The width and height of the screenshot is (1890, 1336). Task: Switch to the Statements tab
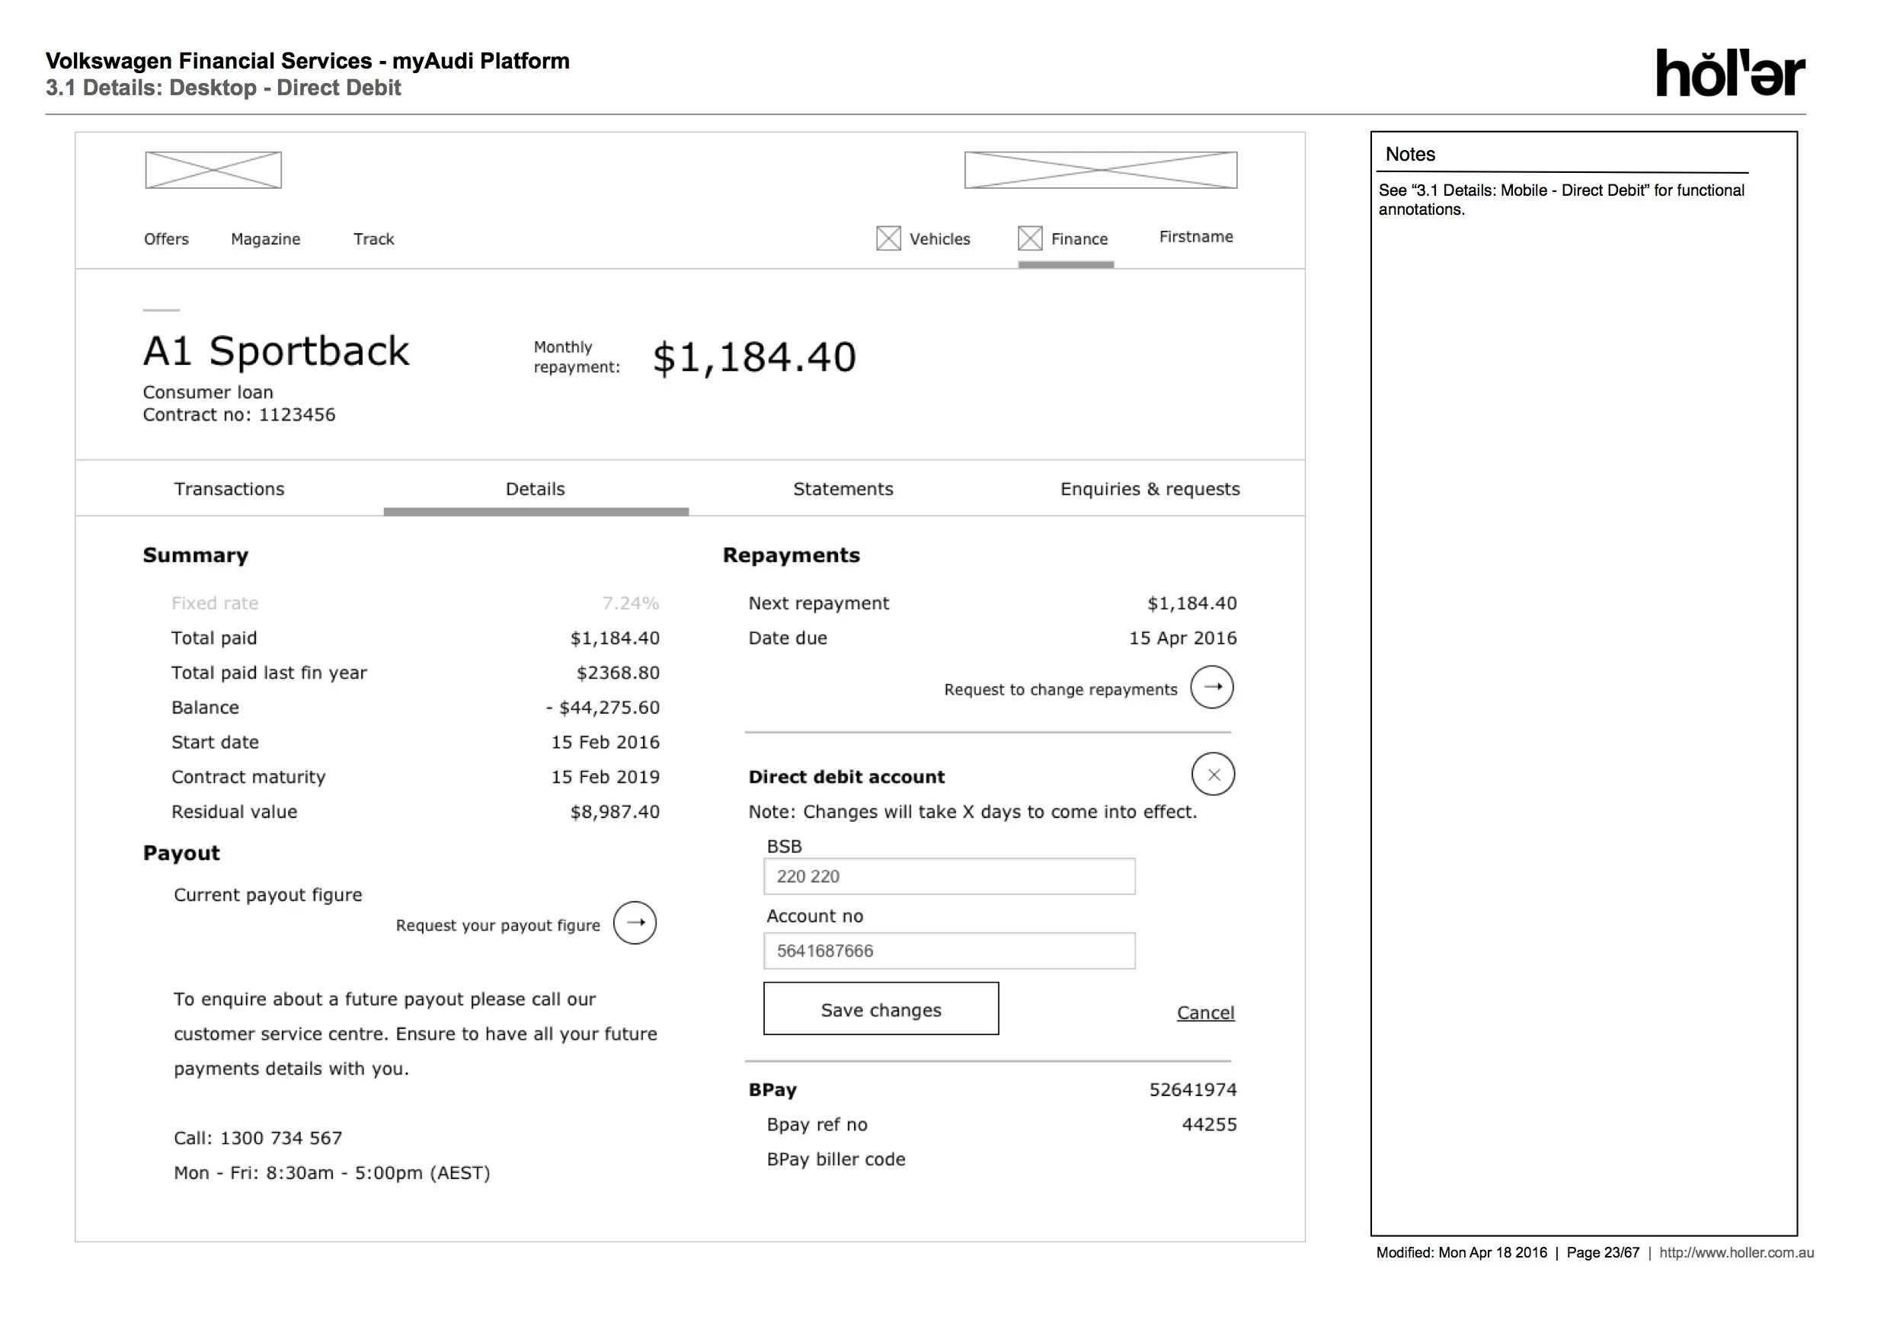(843, 489)
